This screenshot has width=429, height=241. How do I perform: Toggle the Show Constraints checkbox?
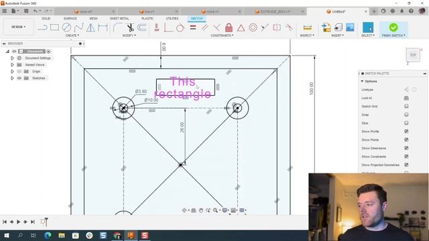point(406,157)
